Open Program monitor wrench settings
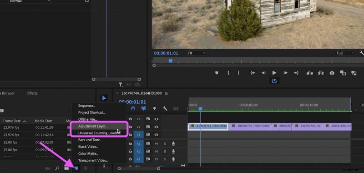The image size is (364, 173). pyautogui.click(x=361, y=53)
